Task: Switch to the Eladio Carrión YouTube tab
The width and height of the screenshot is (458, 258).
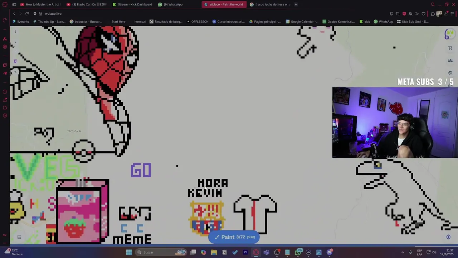Action: point(86,4)
